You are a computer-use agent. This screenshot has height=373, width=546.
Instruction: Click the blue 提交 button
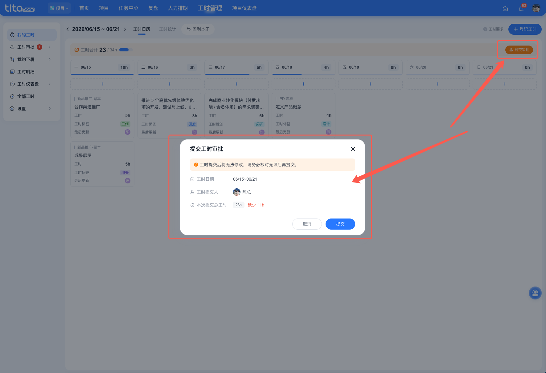340,224
